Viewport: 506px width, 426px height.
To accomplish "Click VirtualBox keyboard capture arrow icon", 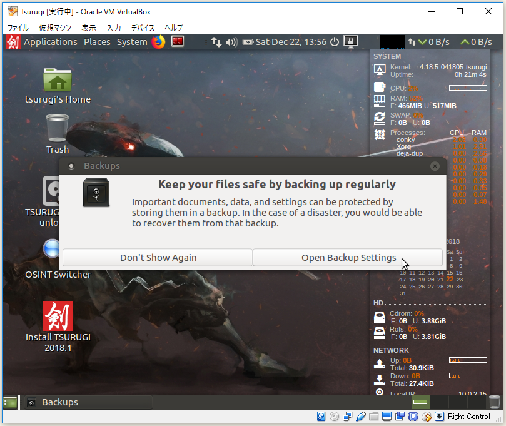I will 440,417.
